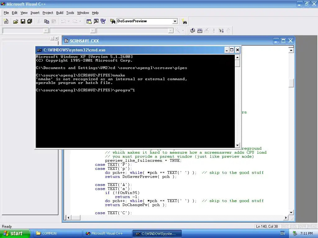Click the Find in Files icon

pos(112,21)
